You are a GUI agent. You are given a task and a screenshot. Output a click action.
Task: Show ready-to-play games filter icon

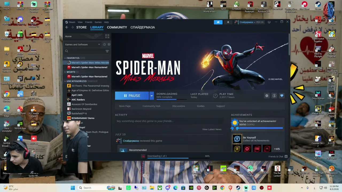click(x=109, y=45)
